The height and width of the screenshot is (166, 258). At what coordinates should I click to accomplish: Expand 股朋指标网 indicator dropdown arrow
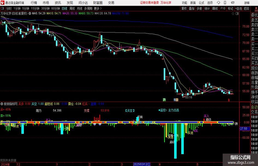tap(2, 104)
